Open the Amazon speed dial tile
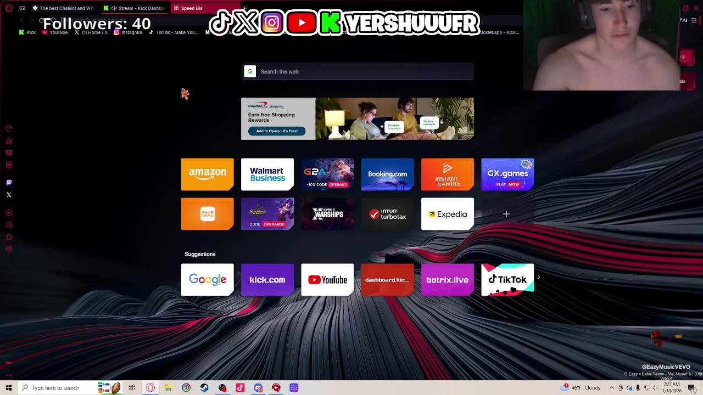The height and width of the screenshot is (395, 703). pos(207,174)
